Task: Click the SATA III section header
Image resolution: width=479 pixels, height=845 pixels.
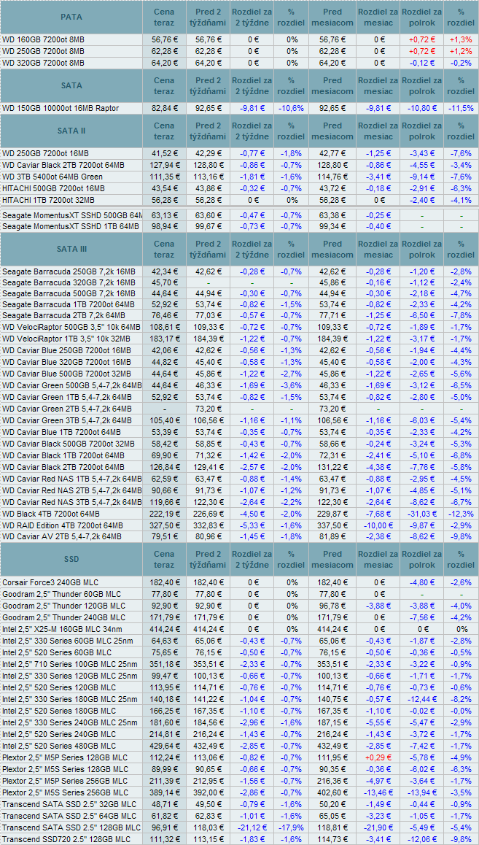Action: (x=71, y=249)
